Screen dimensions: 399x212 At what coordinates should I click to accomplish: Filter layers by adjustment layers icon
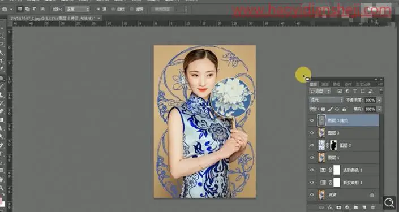click(x=347, y=91)
